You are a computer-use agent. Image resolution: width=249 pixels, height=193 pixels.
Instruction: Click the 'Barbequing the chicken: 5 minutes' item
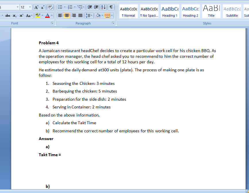coord(85,91)
